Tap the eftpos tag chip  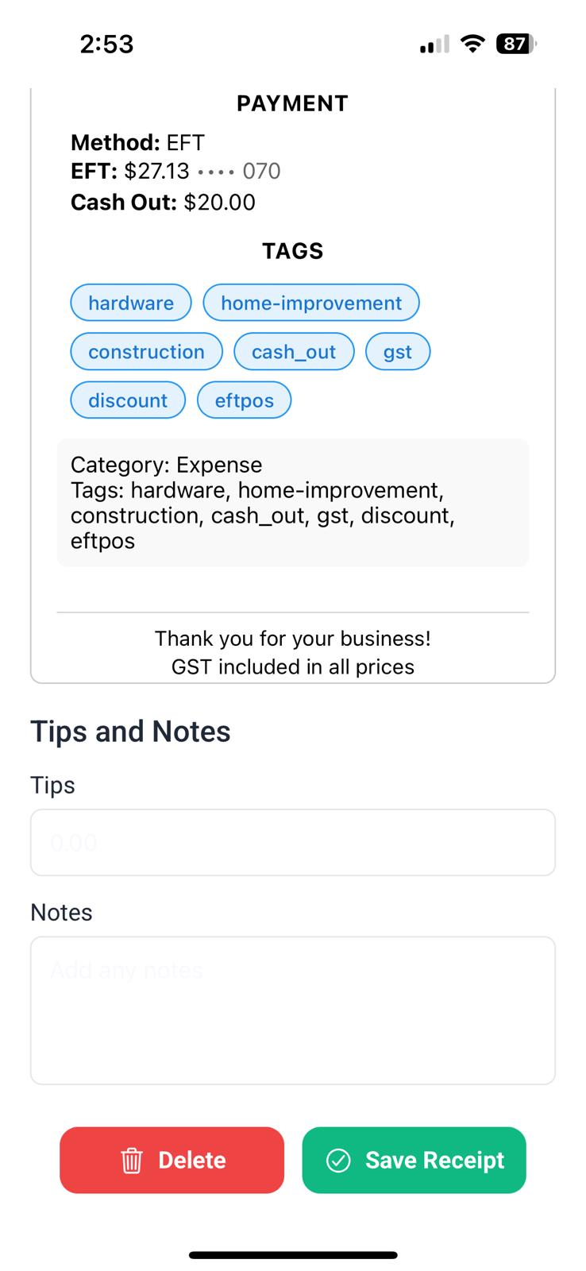(244, 400)
